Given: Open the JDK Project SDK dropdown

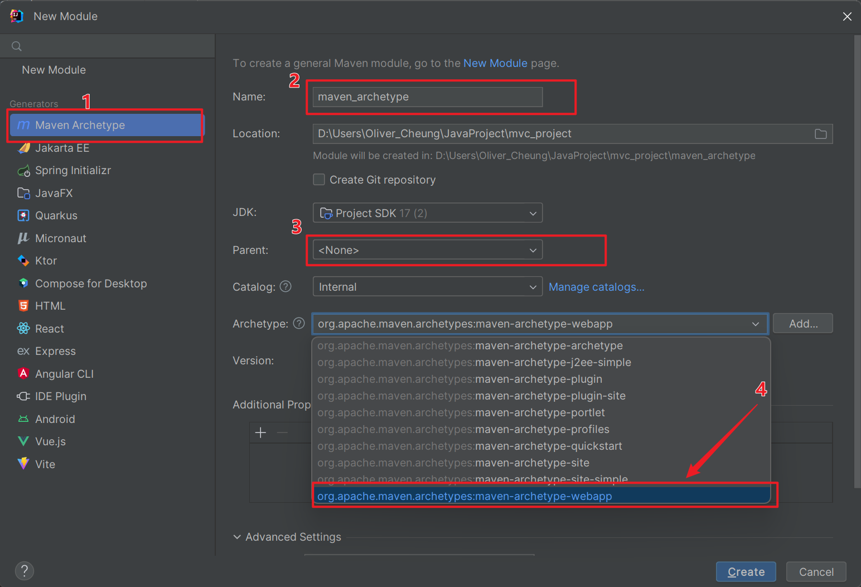Looking at the screenshot, I should pyautogui.click(x=428, y=213).
